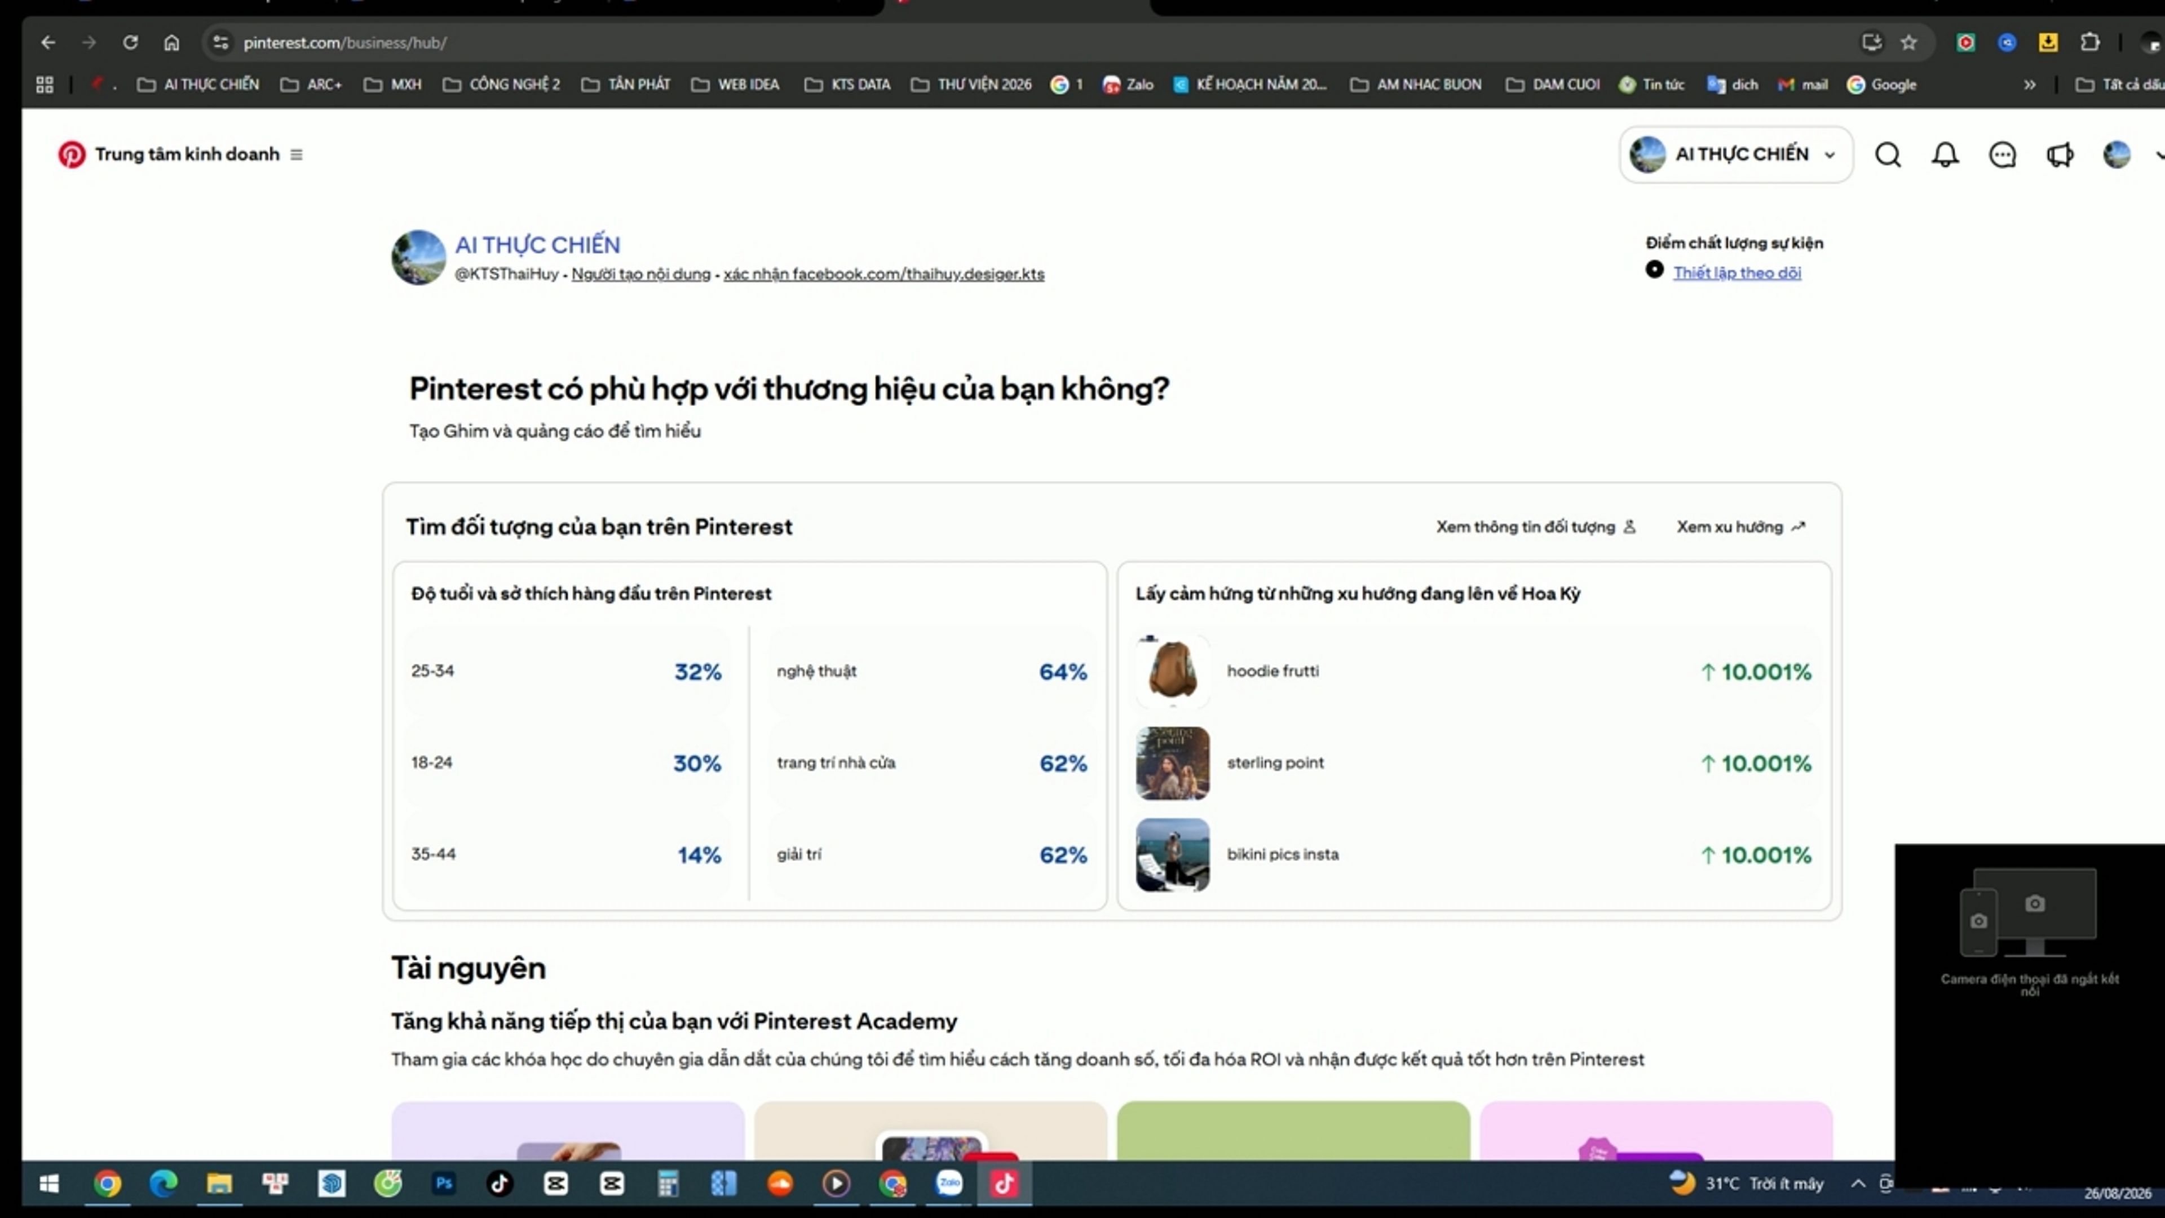2165x1218 pixels.
Task: Click the red play extension icon
Action: pyautogui.click(x=1966, y=42)
